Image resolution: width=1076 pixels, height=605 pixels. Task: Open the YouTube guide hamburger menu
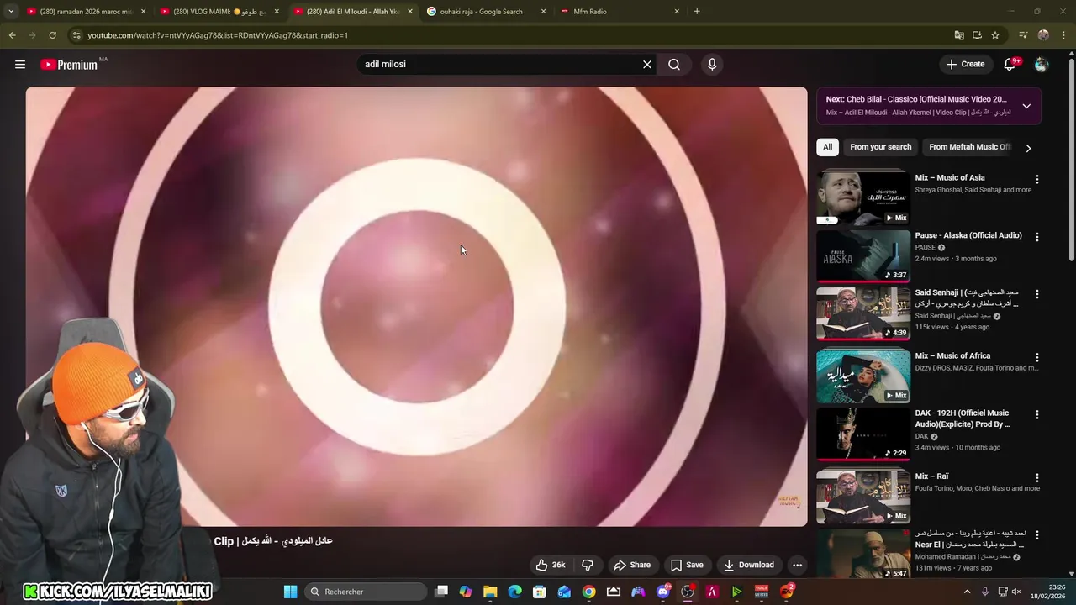tap(20, 65)
